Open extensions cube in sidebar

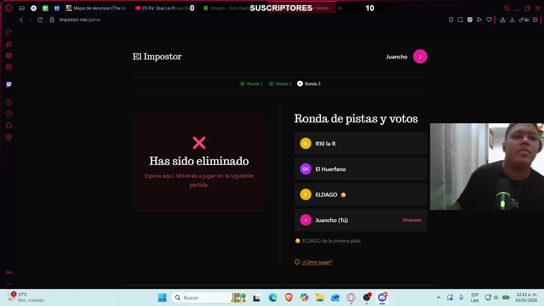pyautogui.click(x=9, y=125)
